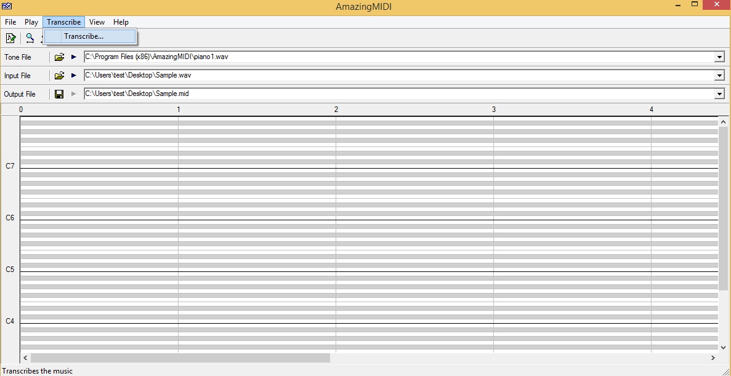This screenshot has height=376, width=731.
Task: Click the timeline ruler marker 3
Action: [x=494, y=110]
